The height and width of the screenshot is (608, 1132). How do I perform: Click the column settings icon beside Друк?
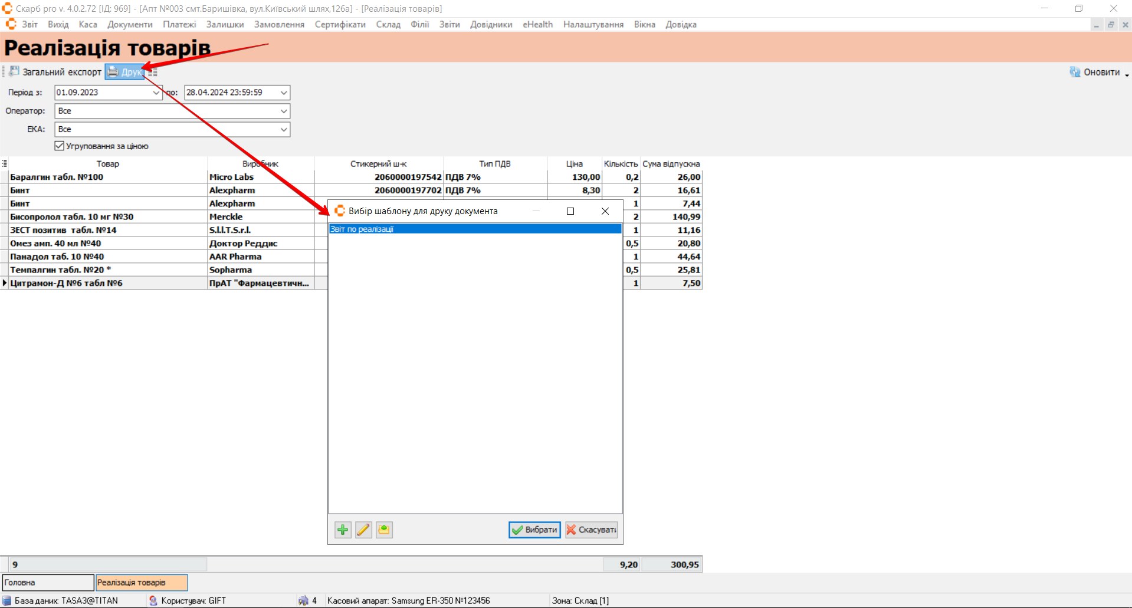pyautogui.click(x=153, y=73)
